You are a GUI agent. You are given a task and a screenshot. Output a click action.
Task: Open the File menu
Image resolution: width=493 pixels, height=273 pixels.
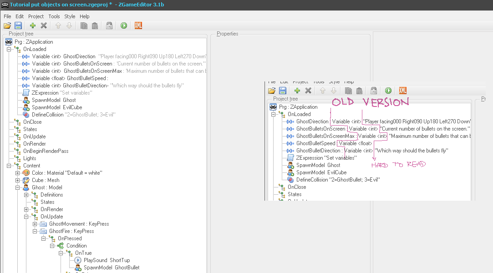click(7, 16)
